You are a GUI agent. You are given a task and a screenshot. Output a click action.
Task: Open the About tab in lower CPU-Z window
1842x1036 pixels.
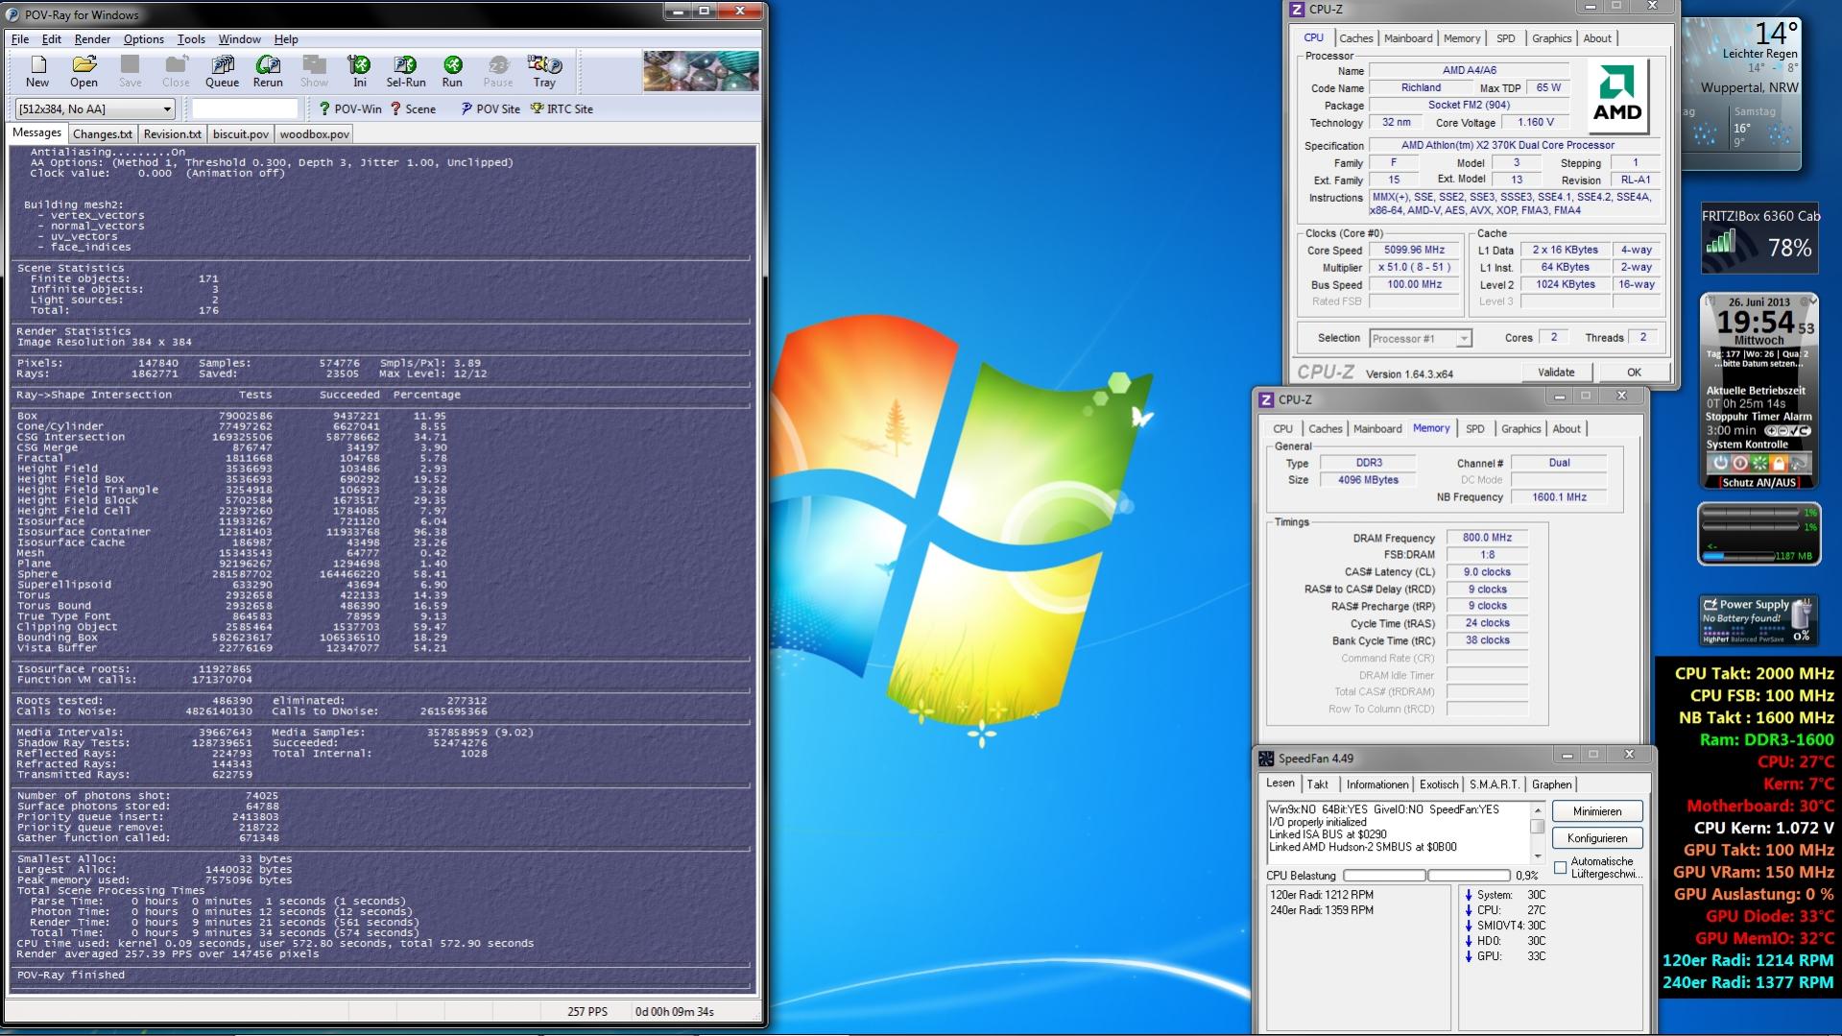(1567, 429)
